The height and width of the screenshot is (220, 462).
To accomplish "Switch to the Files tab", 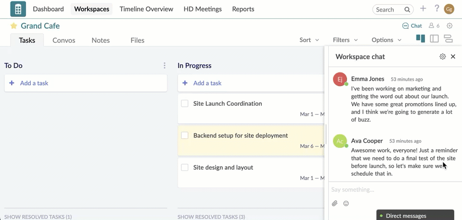I will pyautogui.click(x=138, y=40).
